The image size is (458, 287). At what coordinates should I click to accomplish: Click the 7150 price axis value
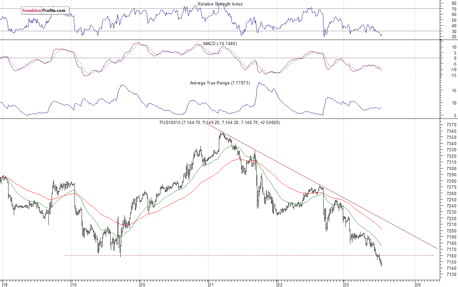[451, 262]
